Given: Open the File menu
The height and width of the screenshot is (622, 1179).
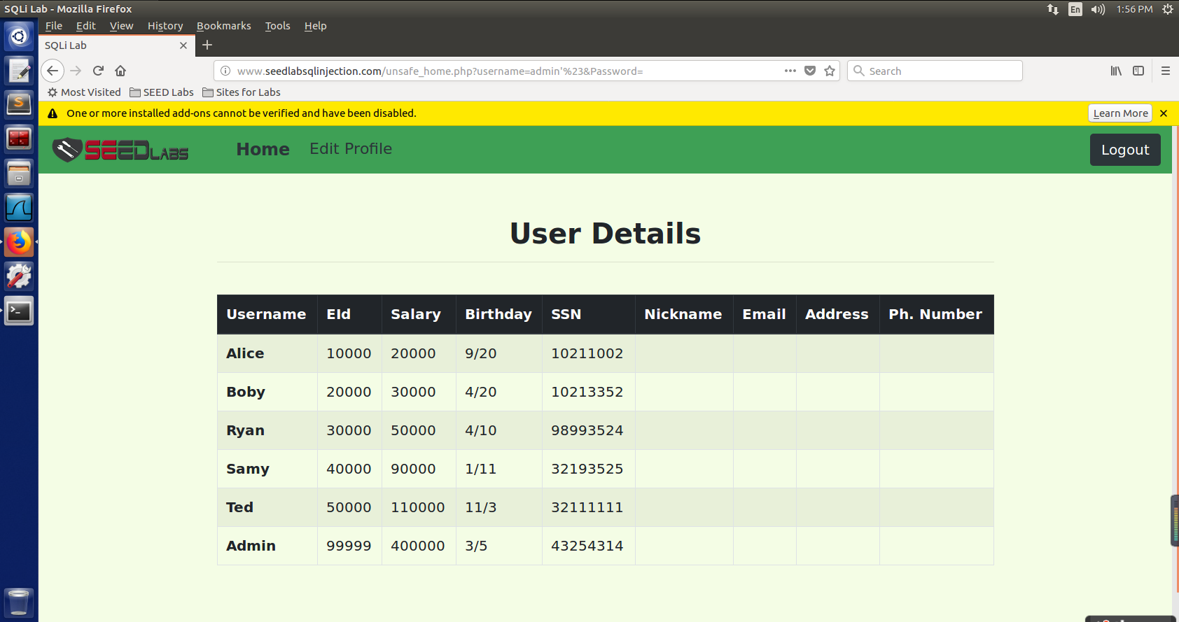Looking at the screenshot, I should click(54, 26).
